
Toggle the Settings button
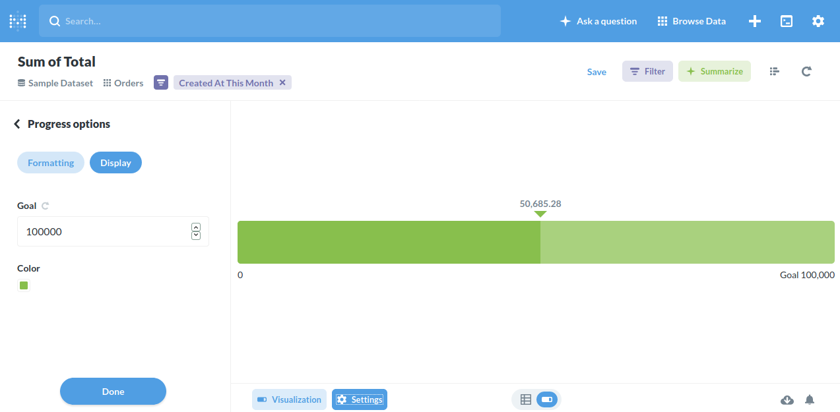point(360,399)
